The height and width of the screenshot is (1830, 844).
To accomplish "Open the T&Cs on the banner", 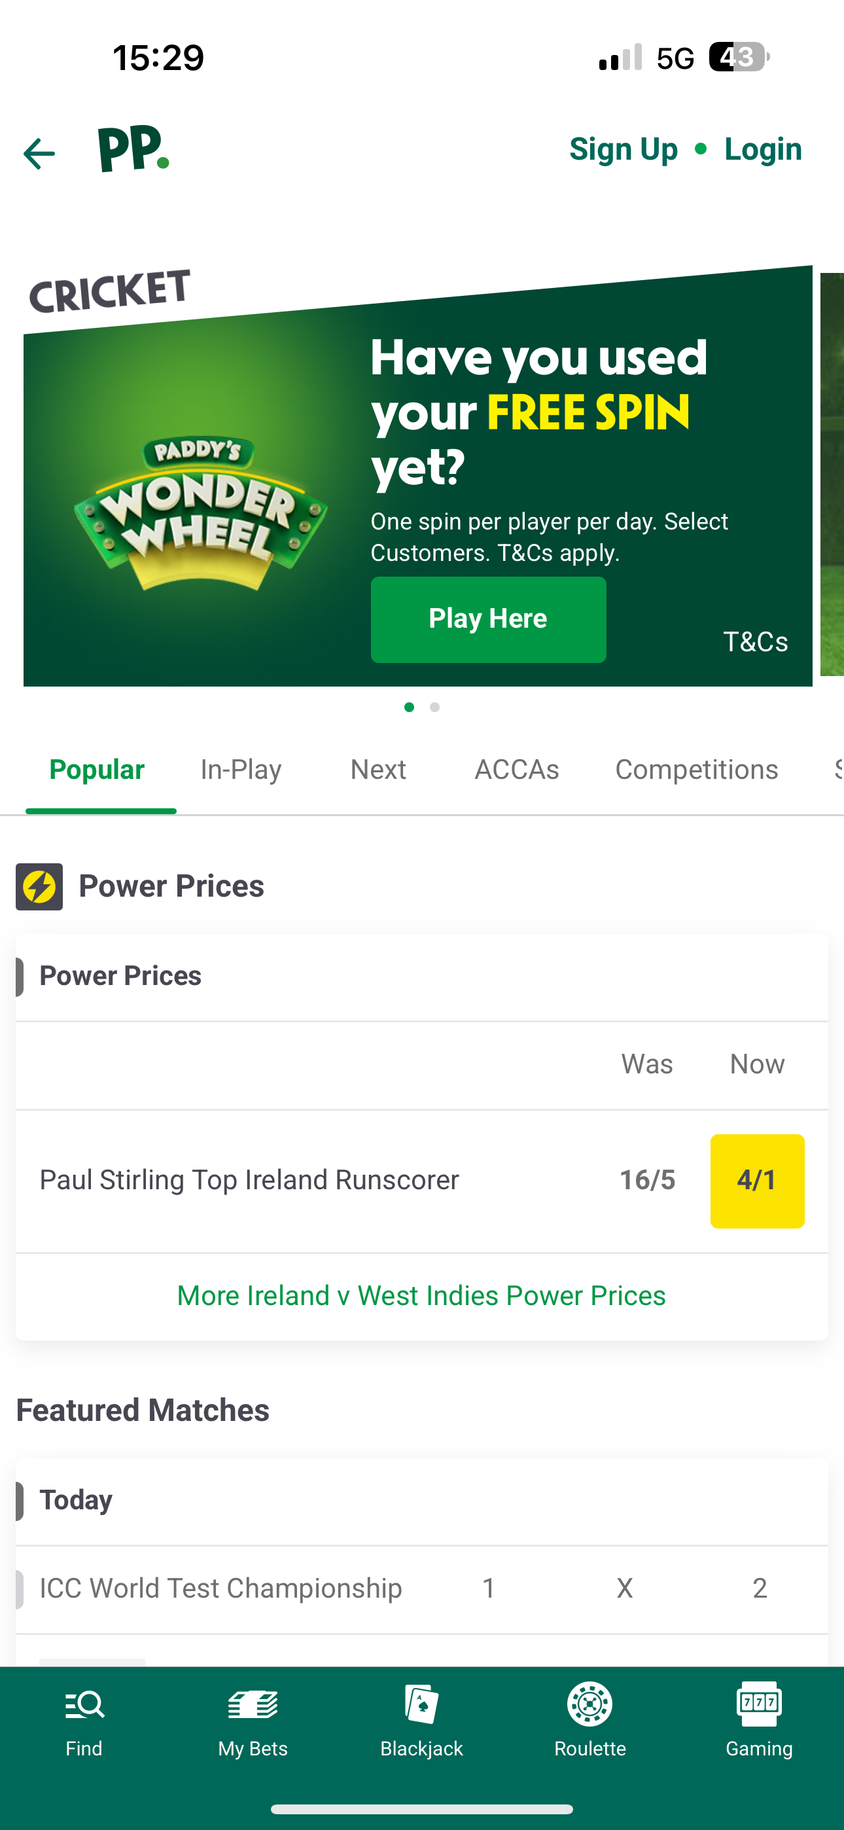I will click(x=756, y=641).
